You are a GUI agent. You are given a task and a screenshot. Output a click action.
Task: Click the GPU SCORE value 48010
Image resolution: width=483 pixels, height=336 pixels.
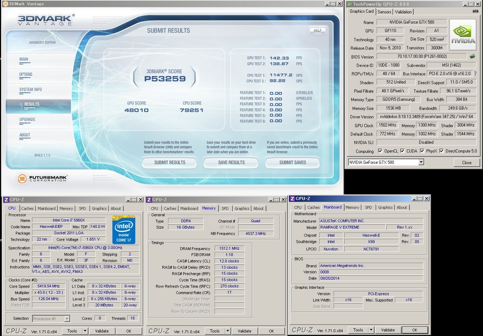(136, 110)
